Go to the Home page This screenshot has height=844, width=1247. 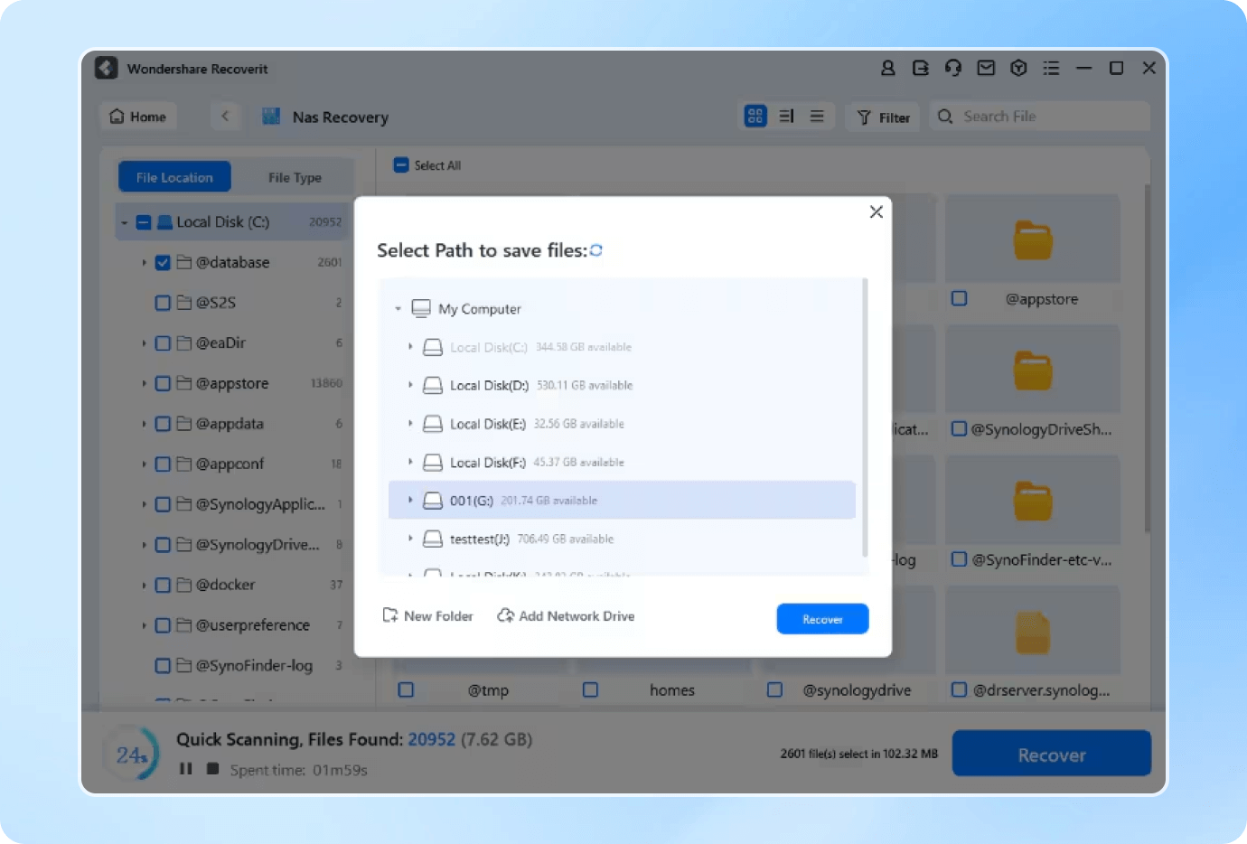pos(138,117)
